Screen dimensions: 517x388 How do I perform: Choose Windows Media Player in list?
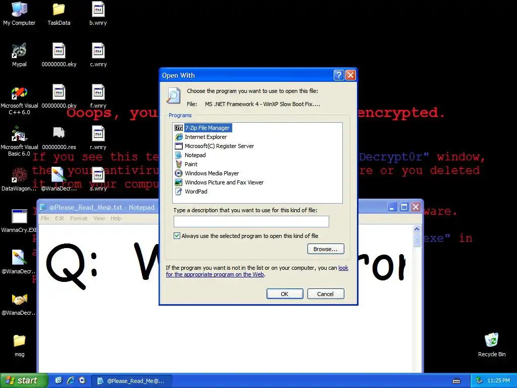coord(207,173)
